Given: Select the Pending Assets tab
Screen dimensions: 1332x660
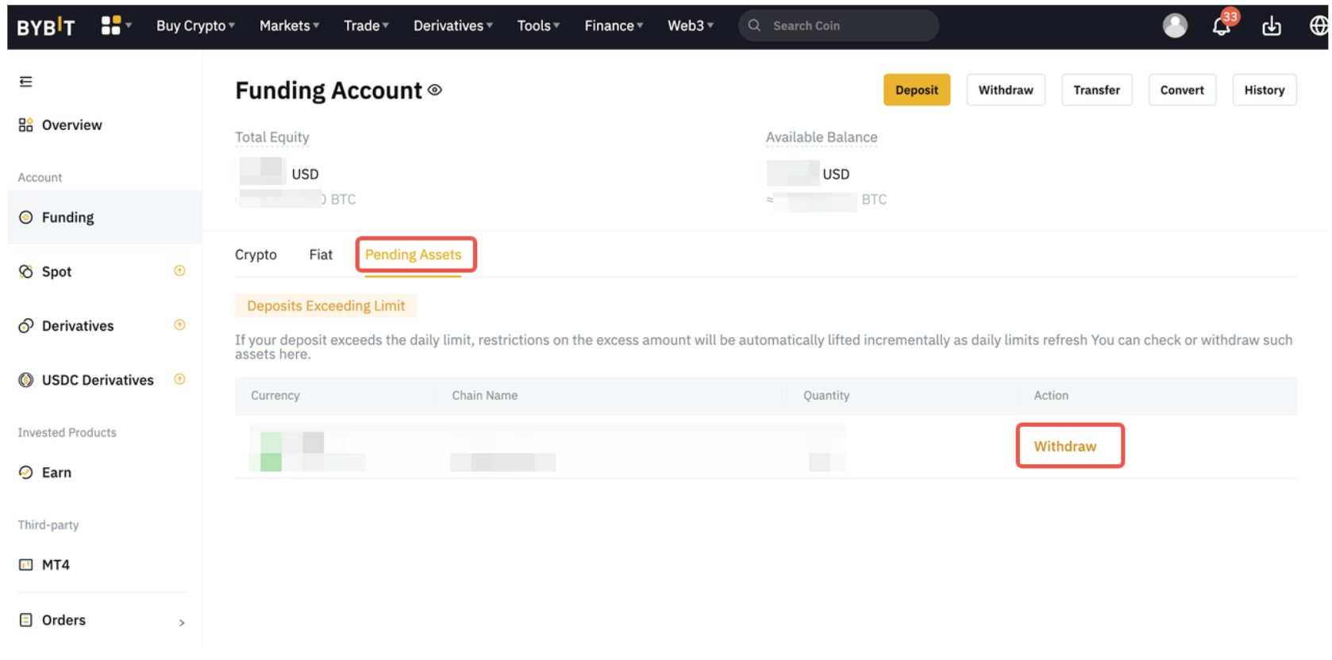Looking at the screenshot, I should click(413, 255).
